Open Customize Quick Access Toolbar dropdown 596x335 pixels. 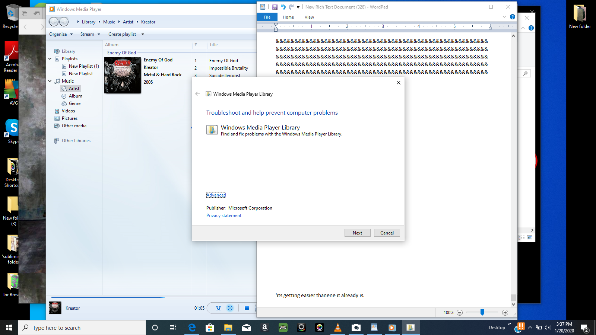[x=298, y=7]
